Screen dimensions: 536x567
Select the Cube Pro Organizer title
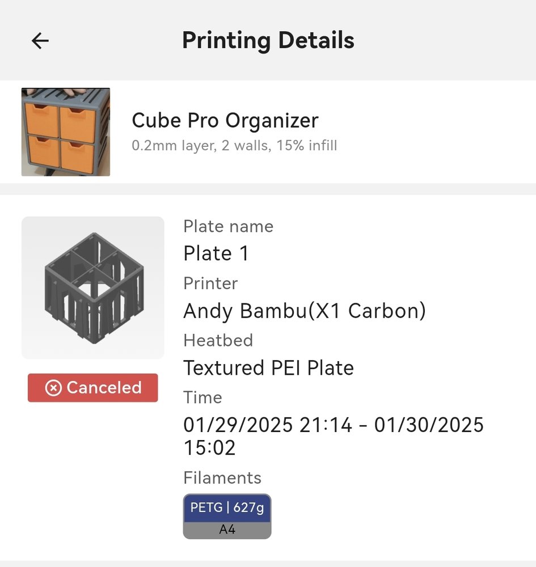pos(225,120)
